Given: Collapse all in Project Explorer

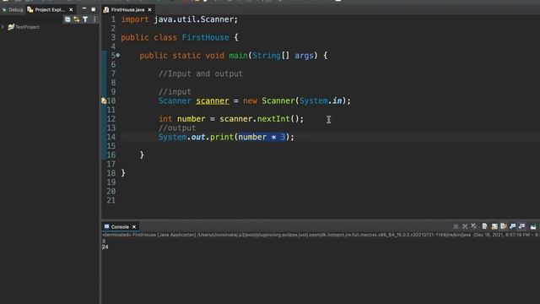Looking at the screenshot, I should point(67,19).
